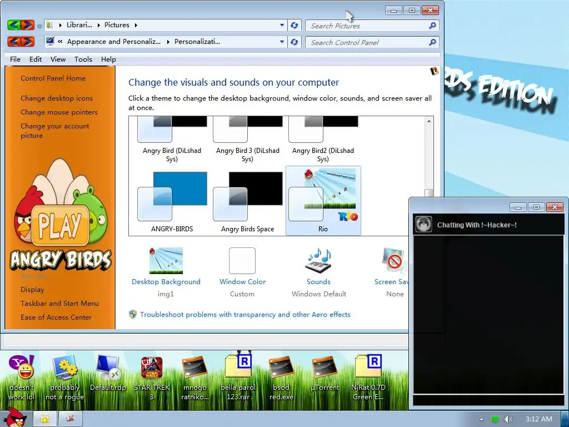Expand breadcrumb arrow after 'Pictures'
This screenshot has height=427, width=569.
click(136, 25)
